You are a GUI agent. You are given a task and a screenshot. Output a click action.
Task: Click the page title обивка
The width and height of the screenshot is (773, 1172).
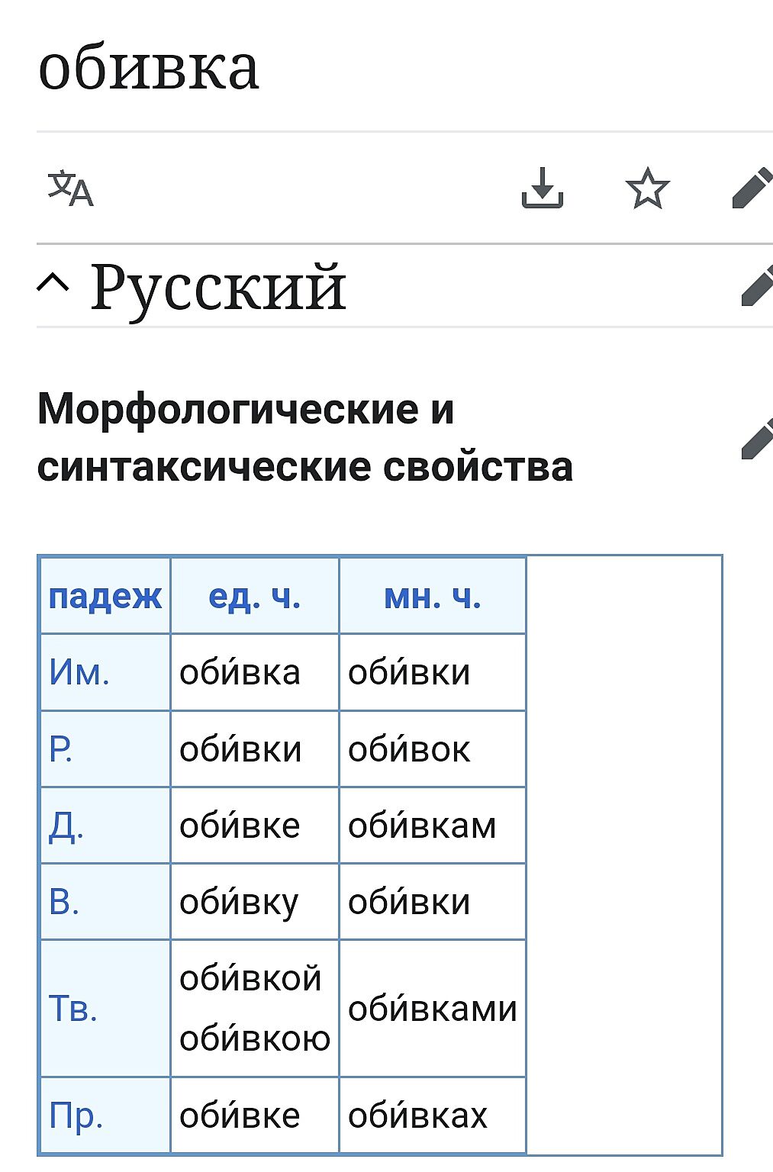coord(149,67)
